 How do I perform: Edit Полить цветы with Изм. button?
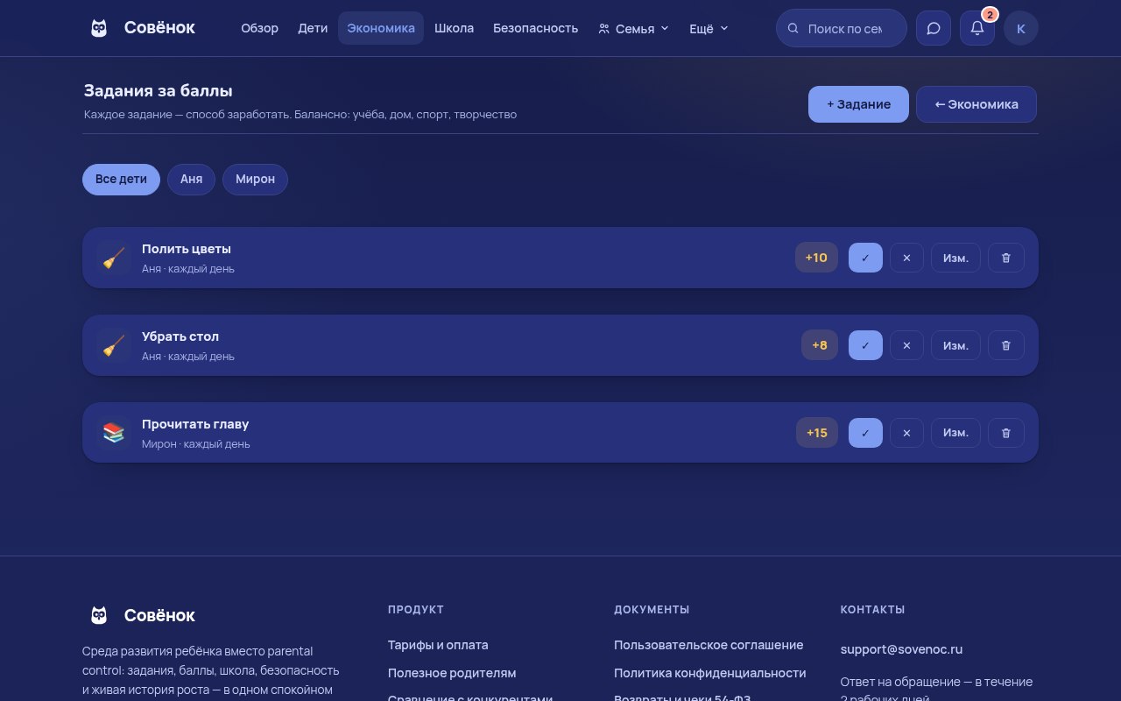[955, 258]
